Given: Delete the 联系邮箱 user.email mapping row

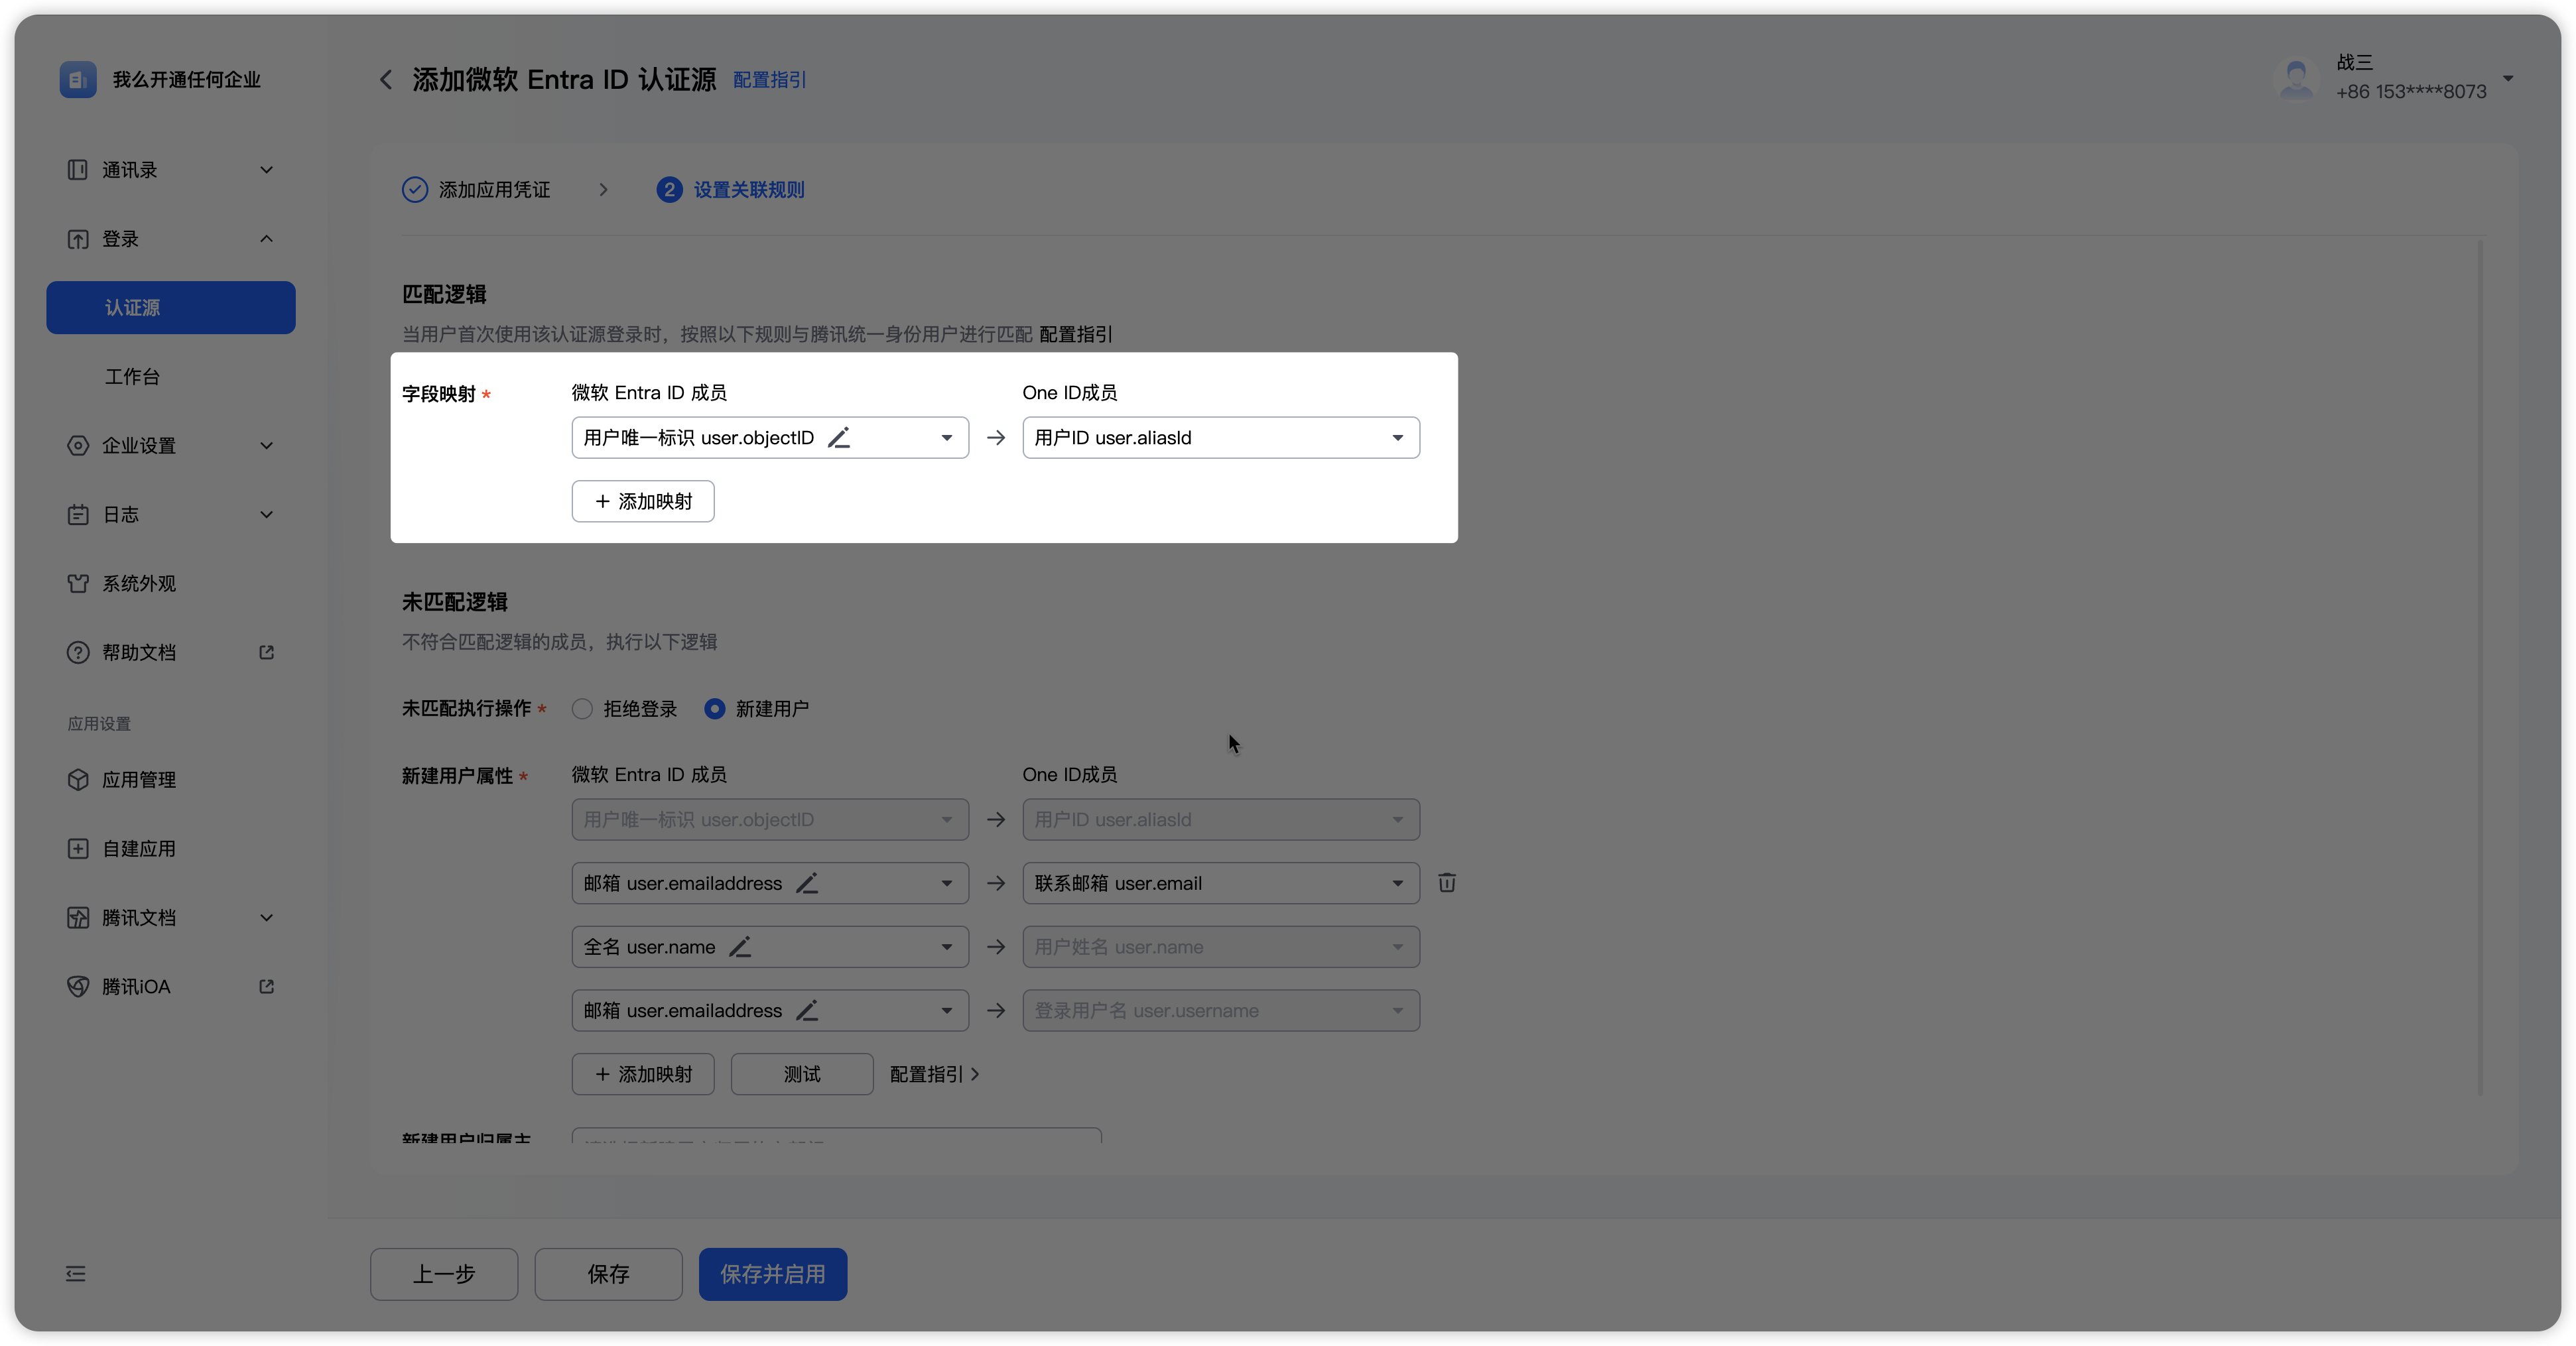Looking at the screenshot, I should click(x=1446, y=883).
